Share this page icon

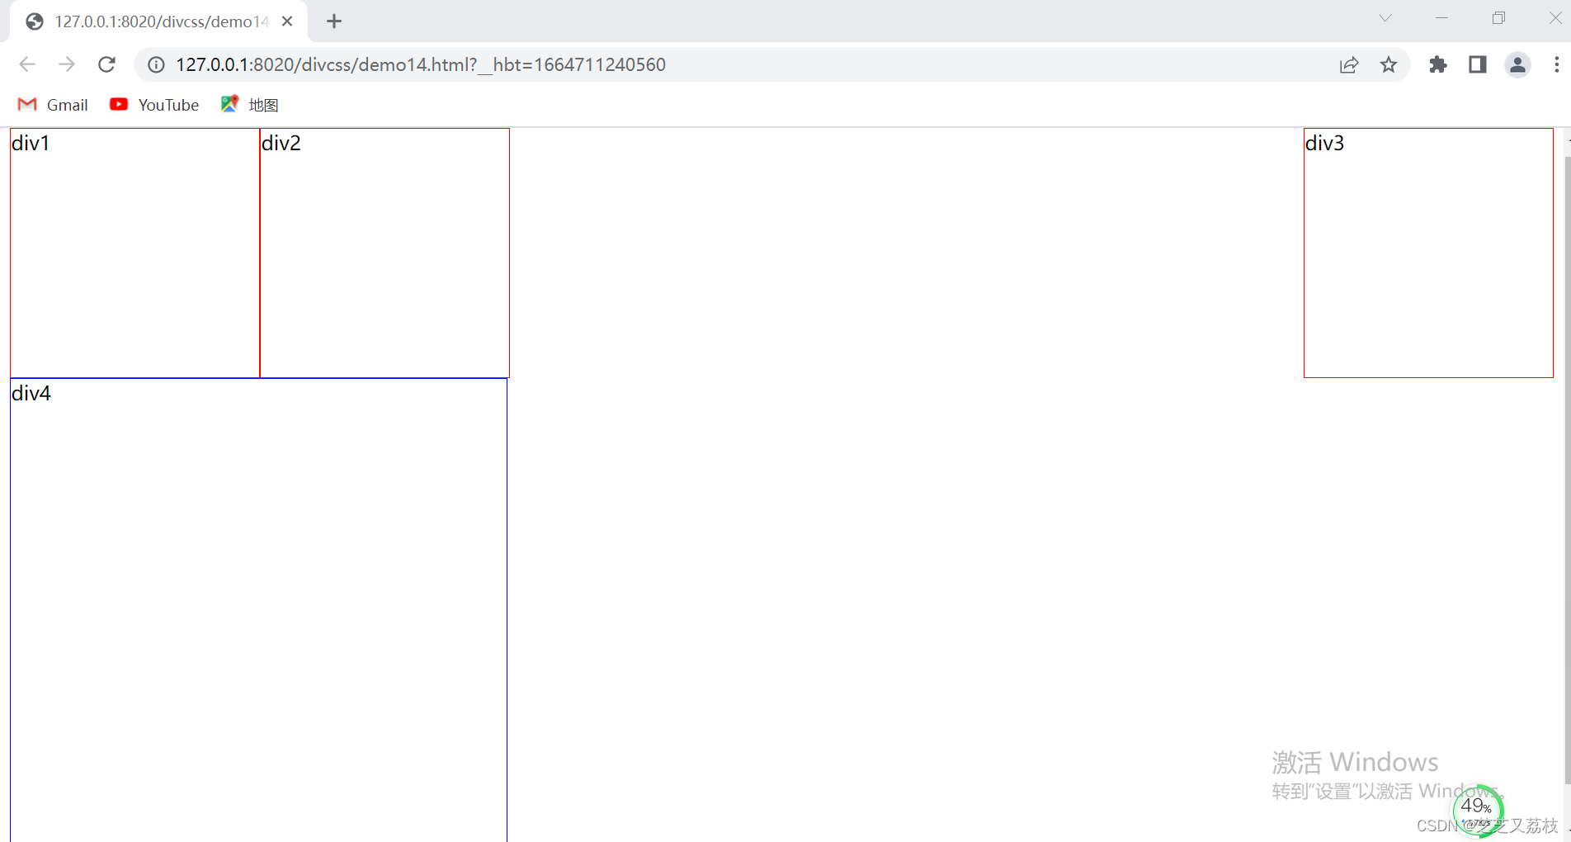tap(1349, 64)
